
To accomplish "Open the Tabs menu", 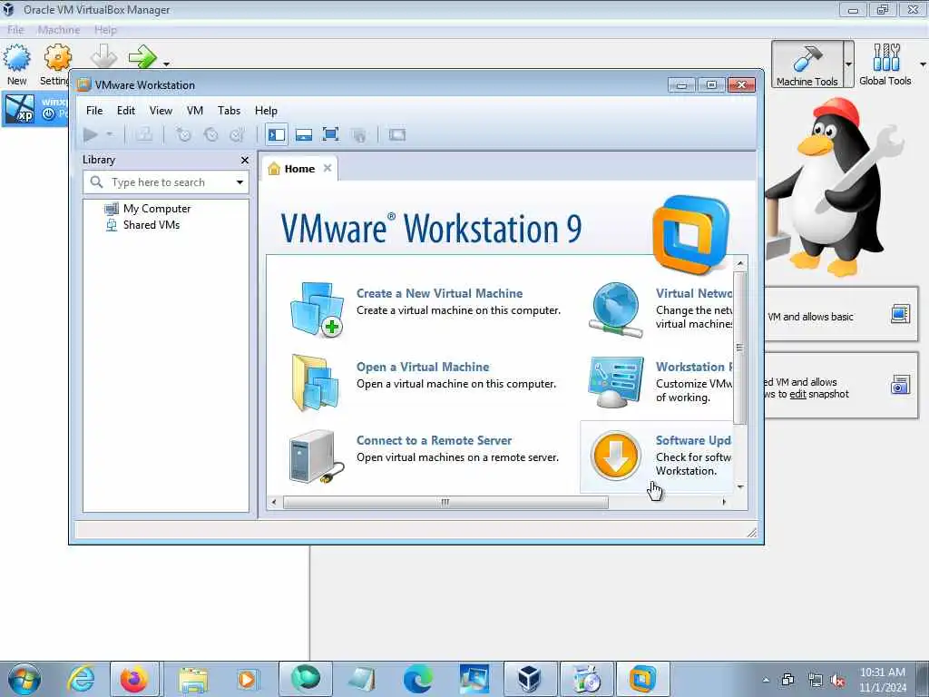I will (229, 110).
